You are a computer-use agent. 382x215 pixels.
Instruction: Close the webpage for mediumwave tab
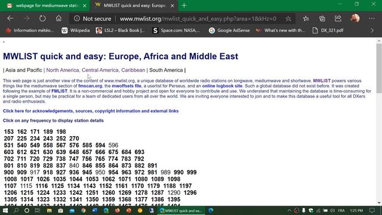85,5
